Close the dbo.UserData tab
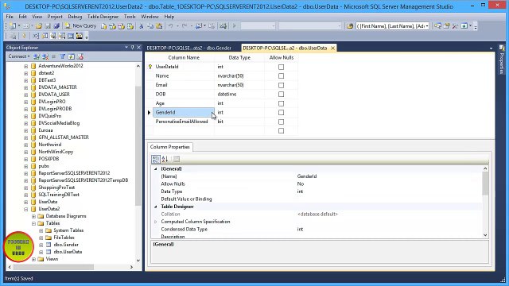The image size is (509, 286). (x=332, y=48)
